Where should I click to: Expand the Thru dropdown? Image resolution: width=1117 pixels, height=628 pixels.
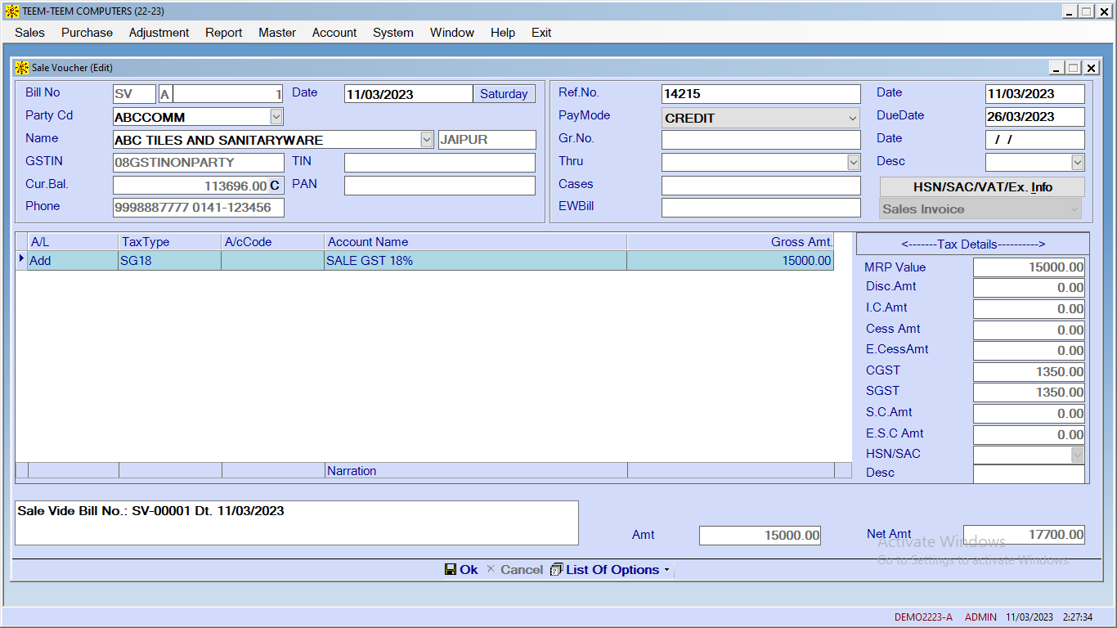pyautogui.click(x=854, y=163)
